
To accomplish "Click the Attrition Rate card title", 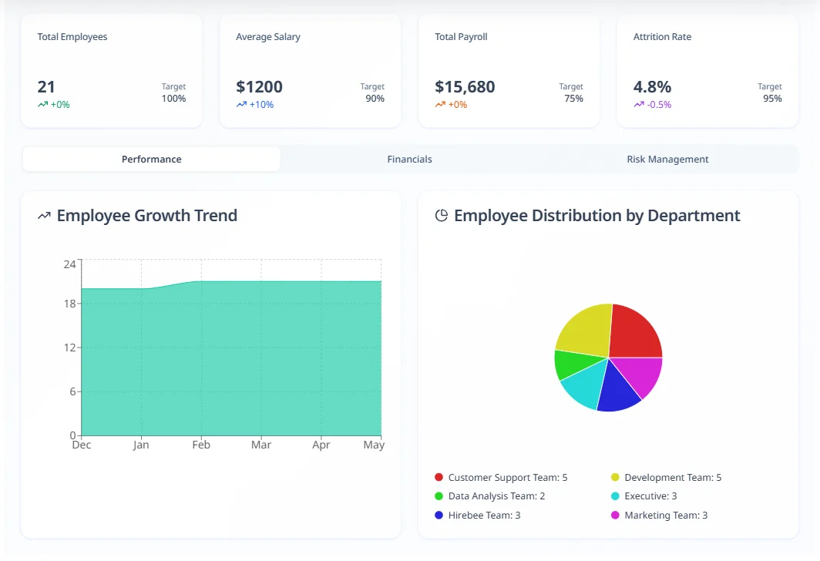I will tap(662, 36).
